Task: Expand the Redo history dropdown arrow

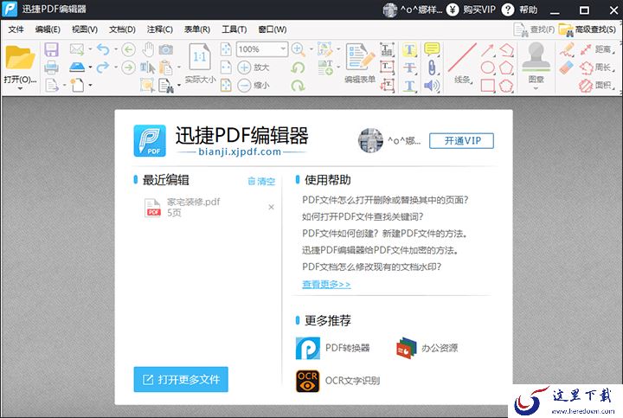Action: click(116, 67)
